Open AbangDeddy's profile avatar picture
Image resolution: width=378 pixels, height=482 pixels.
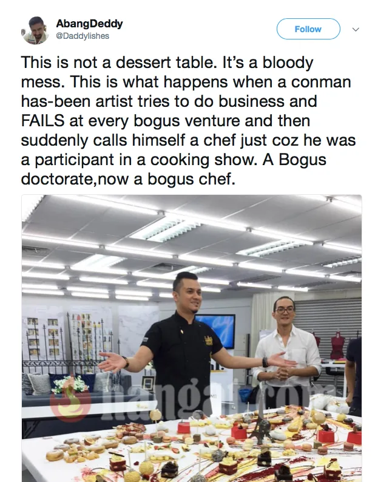(x=35, y=30)
